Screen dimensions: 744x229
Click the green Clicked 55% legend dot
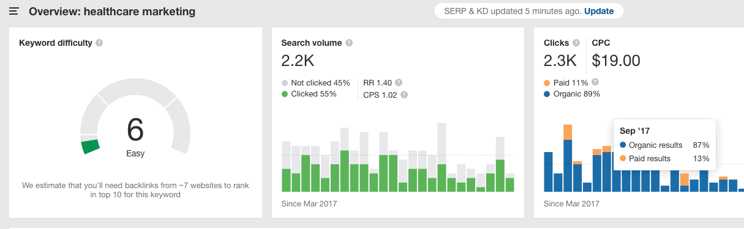click(x=285, y=94)
